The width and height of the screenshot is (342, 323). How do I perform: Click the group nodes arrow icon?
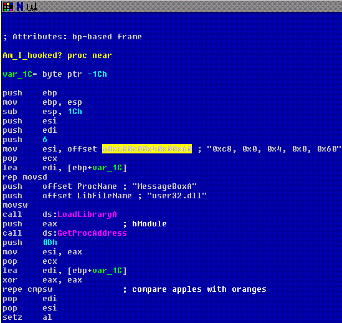click(x=32, y=7)
